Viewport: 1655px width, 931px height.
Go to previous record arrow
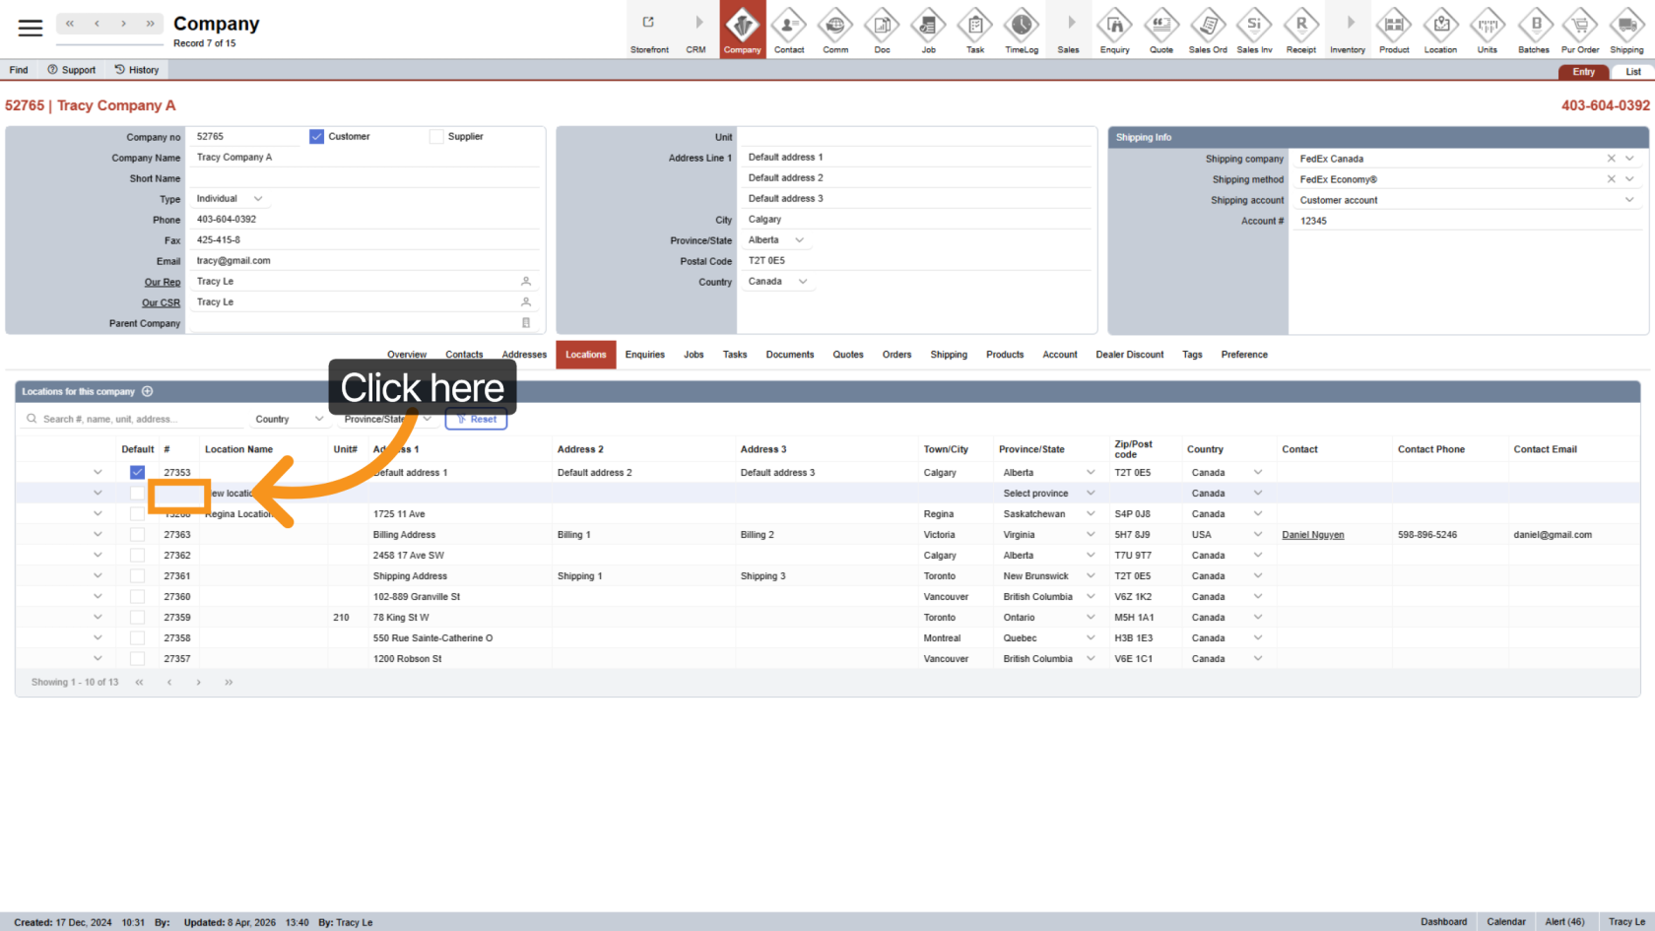[97, 24]
